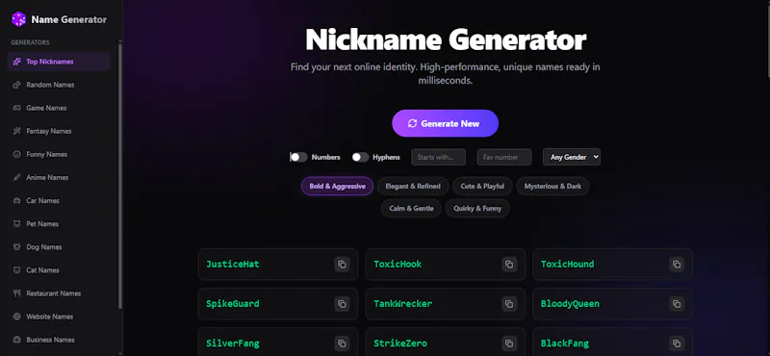This screenshot has width=770, height=356.
Task: Copy the SpikeGuard nickname
Action: [x=342, y=304]
